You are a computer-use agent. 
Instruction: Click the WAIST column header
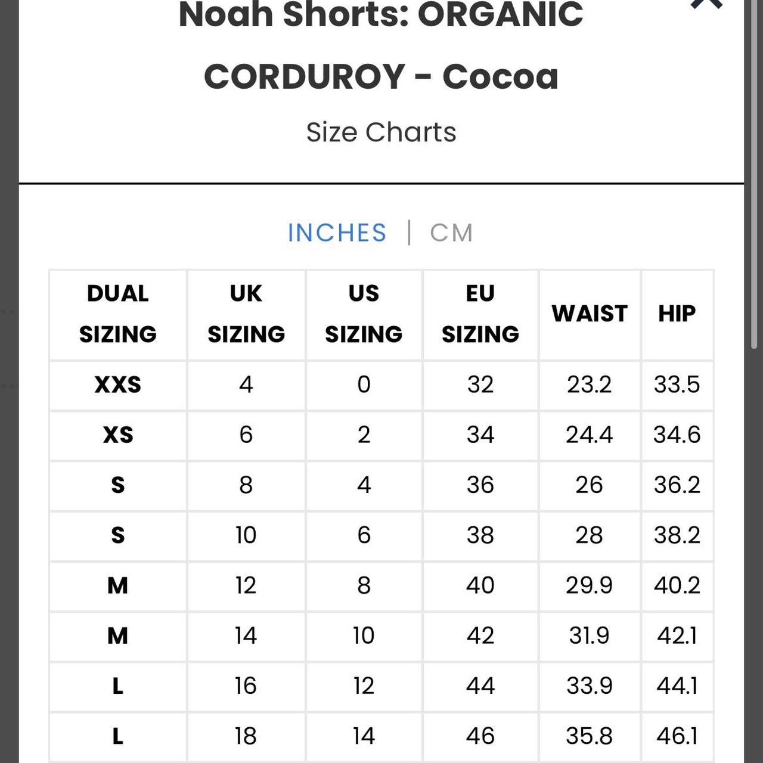(590, 314)
